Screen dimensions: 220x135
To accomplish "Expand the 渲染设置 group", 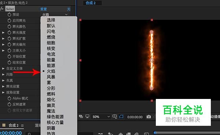I will (x=3, y=92).
